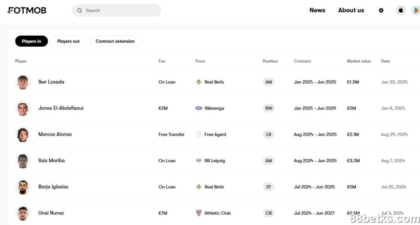Click the Athletic Club crest icon
The width and height of the screenshot is (420, 225).
(x=199, y=213)
